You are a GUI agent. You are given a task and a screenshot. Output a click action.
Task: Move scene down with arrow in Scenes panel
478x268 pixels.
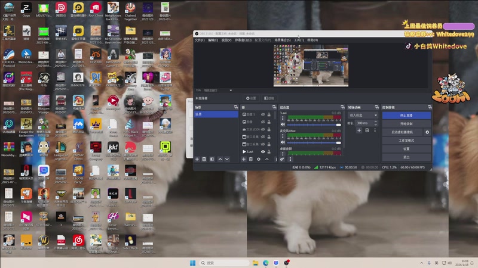click(227, 159)
